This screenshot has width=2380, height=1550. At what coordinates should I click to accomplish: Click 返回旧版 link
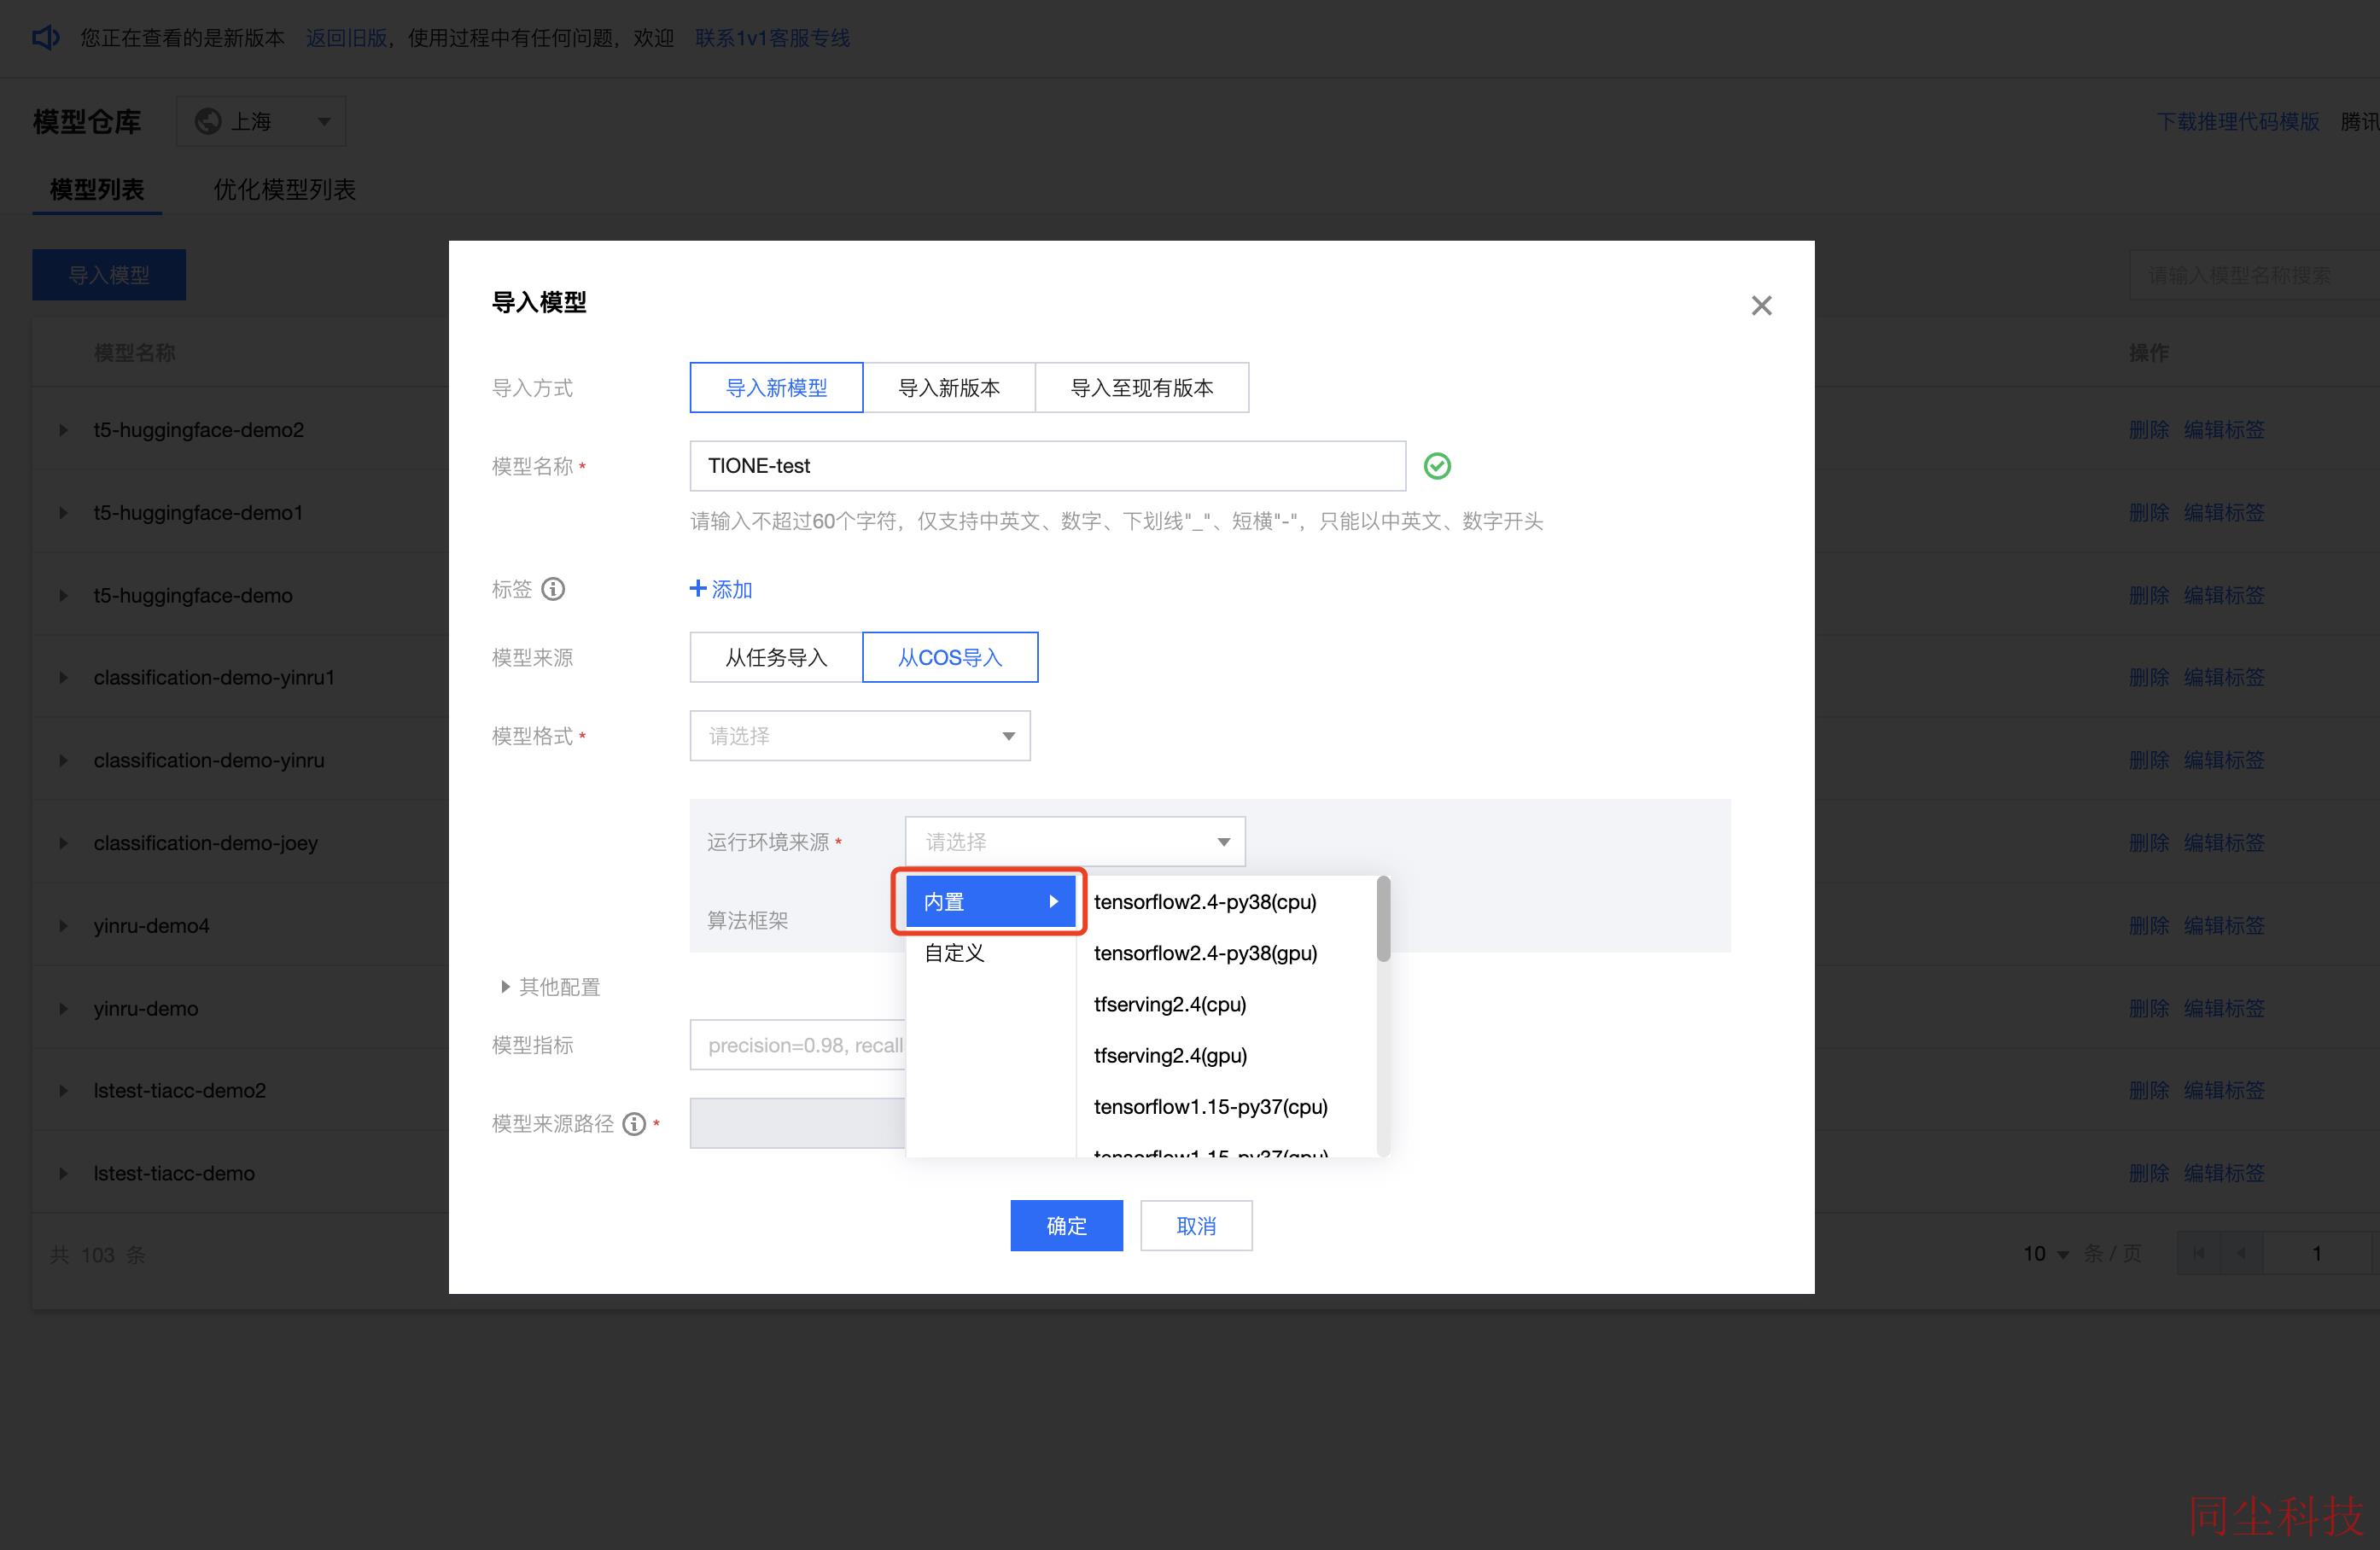tap(346, 38)
